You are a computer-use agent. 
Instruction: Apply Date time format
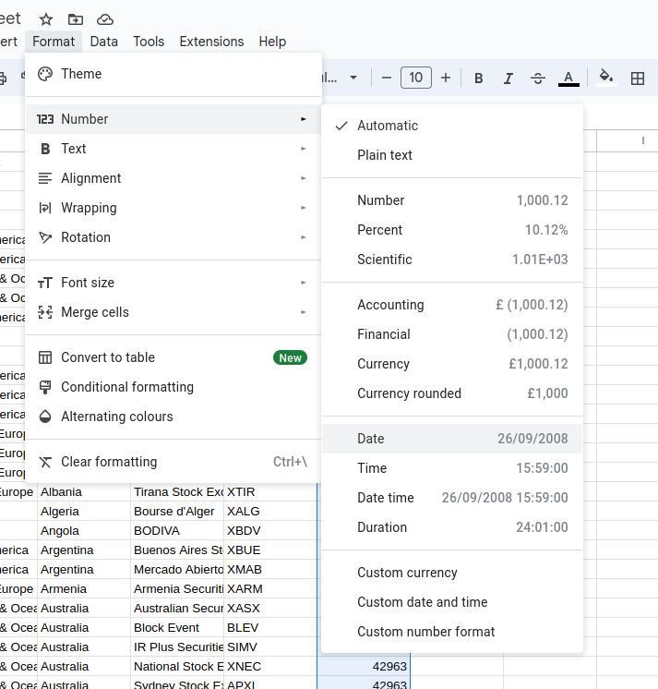coord(452,498)
